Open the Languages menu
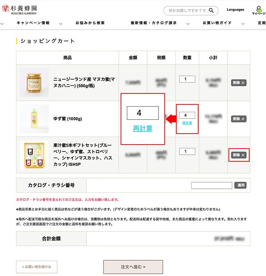This screenshot has width=266, height=276. tap(235, 9)
